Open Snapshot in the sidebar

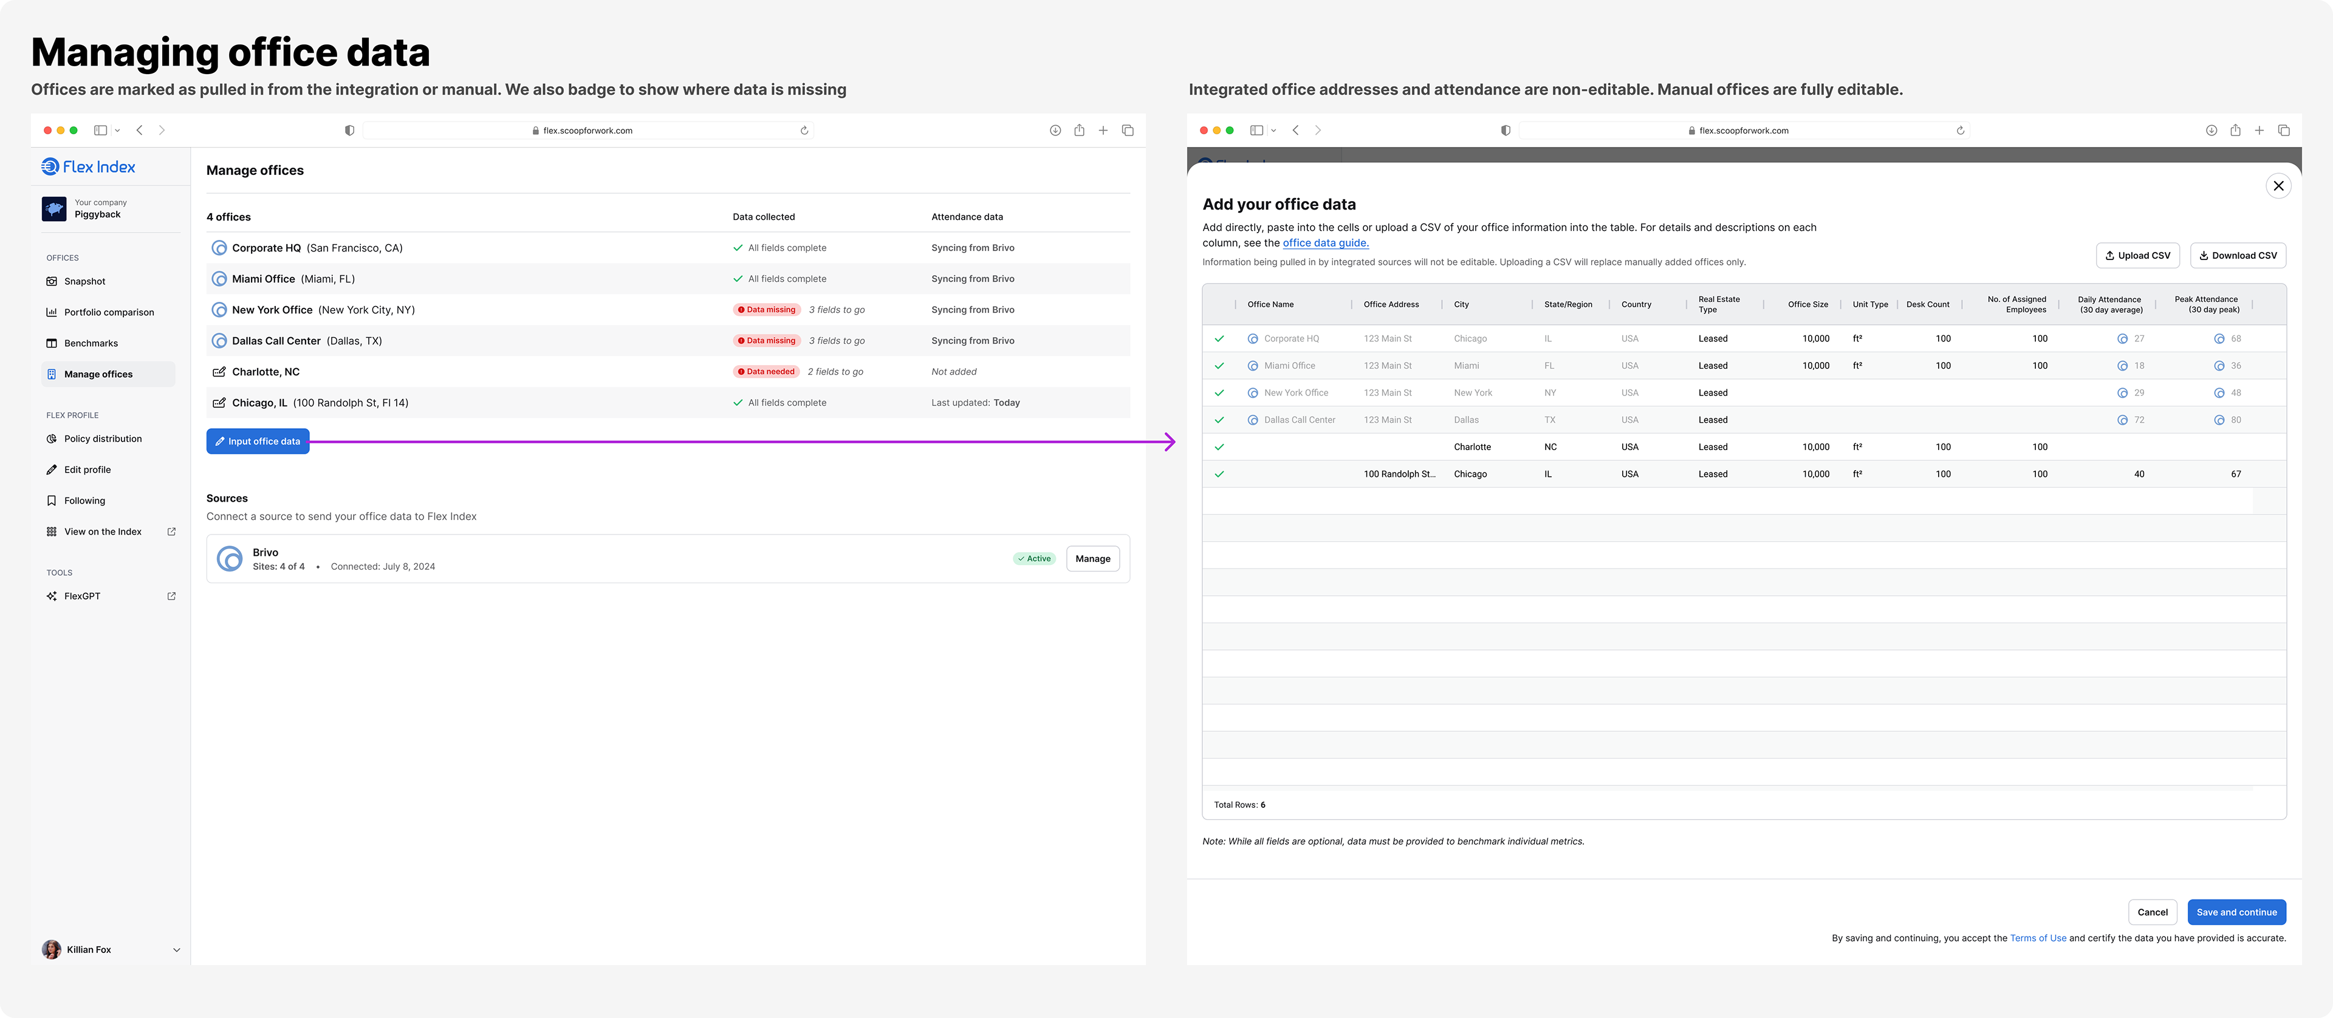click(84, 282)
